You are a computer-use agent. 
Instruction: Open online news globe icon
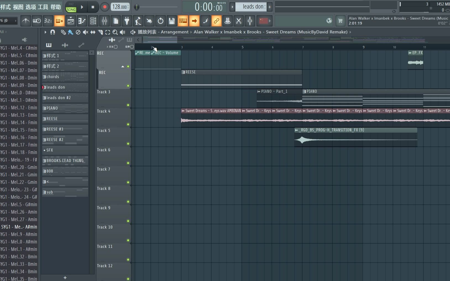coord(329,21)
